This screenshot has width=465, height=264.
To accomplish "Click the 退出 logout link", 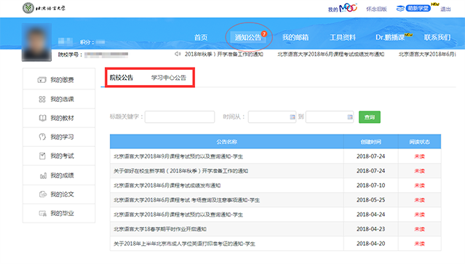I will [x=445, y=9].
